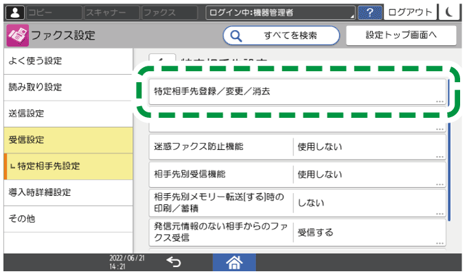Click the ファクス設定 title text
467x274 pixels.
(63, 36)
